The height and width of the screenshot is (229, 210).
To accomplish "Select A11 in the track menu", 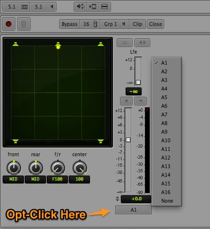I will [x=166, y=149].
